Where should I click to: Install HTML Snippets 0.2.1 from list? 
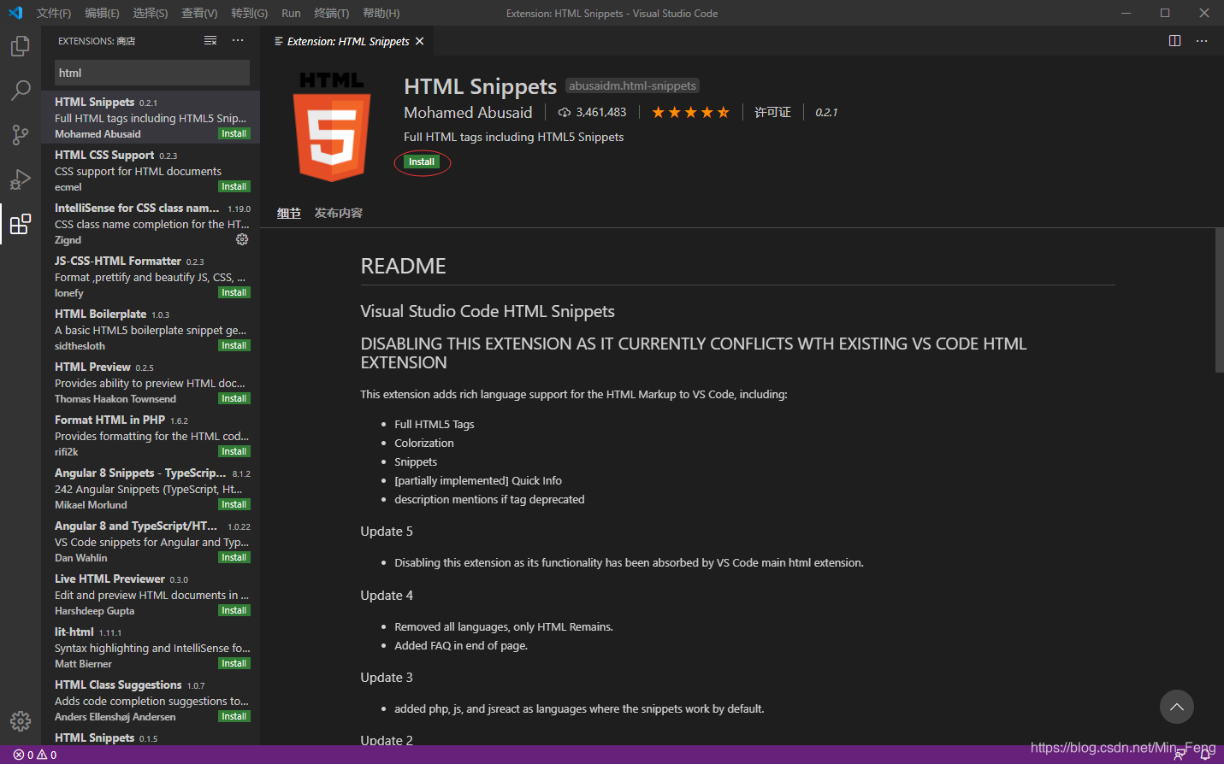[234, 133]
